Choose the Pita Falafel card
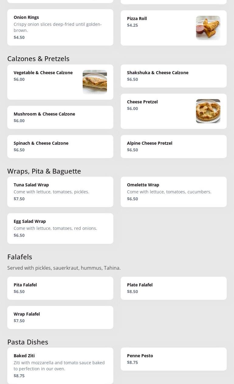The width and height of the screenshot is (234, 384). (60, 288)
